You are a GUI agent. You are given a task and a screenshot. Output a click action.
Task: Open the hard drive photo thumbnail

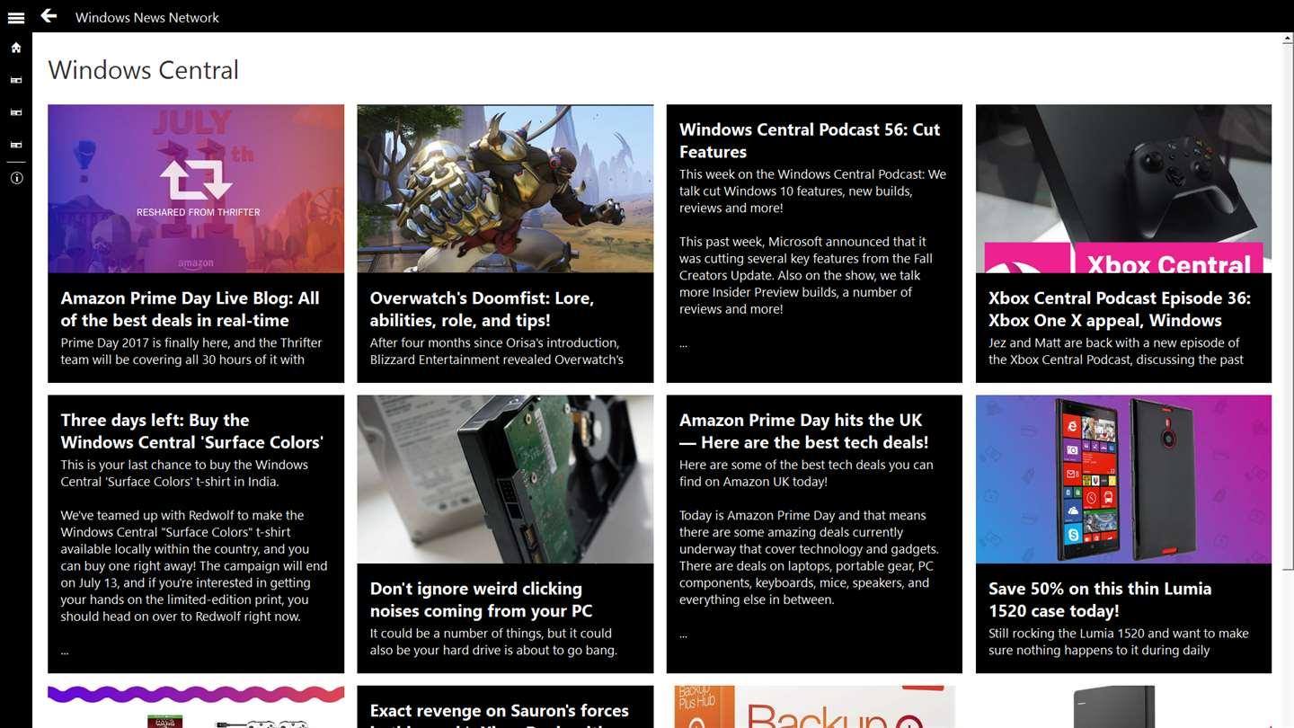505,479
